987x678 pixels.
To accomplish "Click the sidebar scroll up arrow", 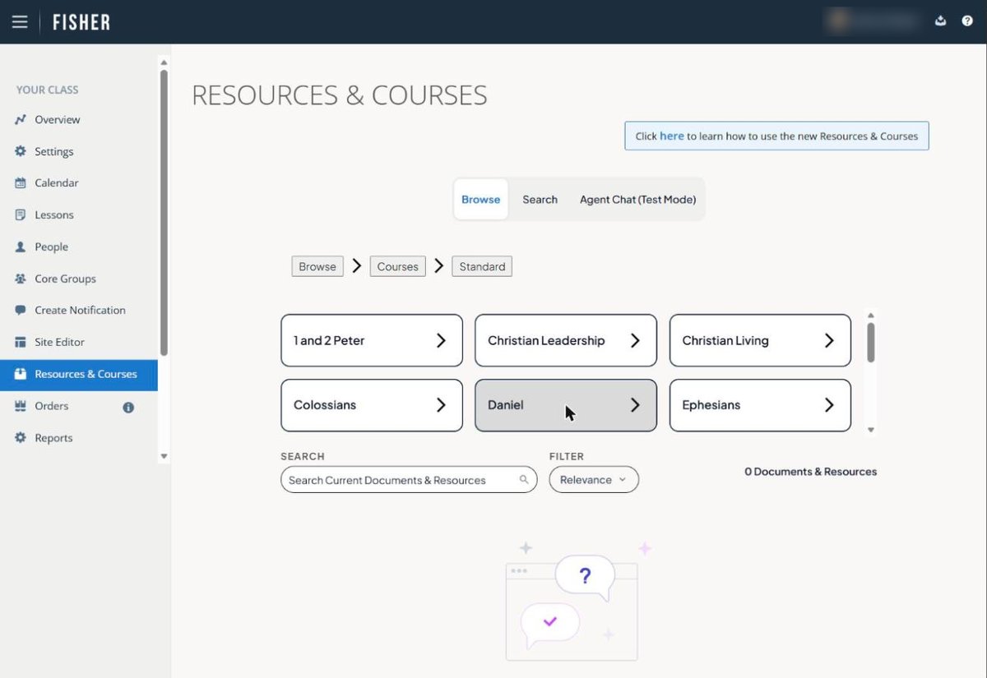I will pos(164,62).
